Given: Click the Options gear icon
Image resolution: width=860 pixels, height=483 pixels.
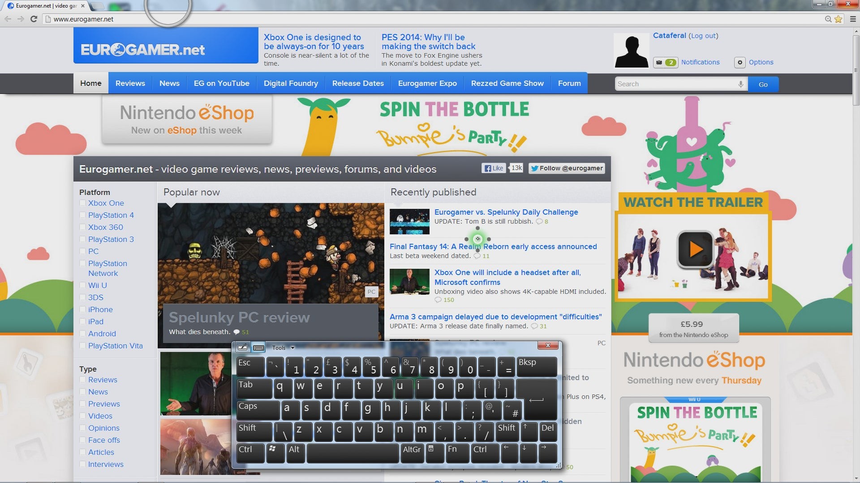Looking at the screenshot, I should (740, 63).
